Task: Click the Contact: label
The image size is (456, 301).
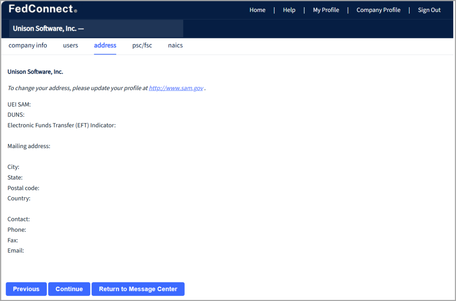Action: (x=18, y=219)
